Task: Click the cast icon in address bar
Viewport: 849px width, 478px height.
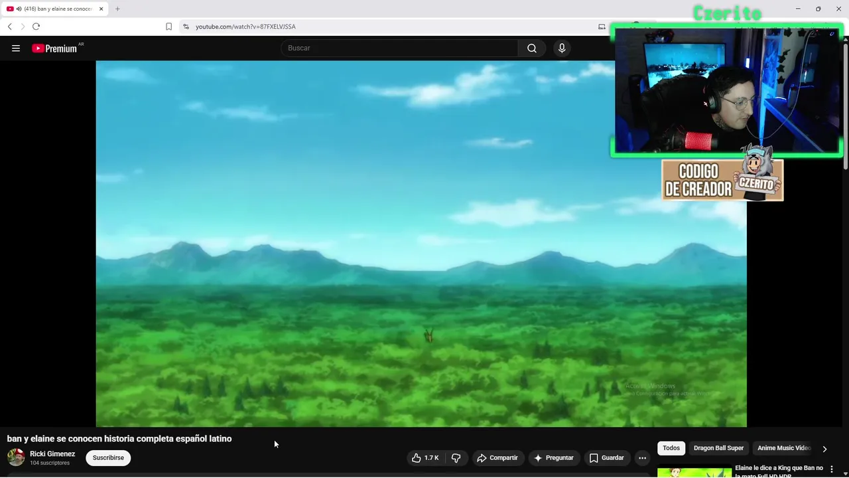Action: click(602, 27)
